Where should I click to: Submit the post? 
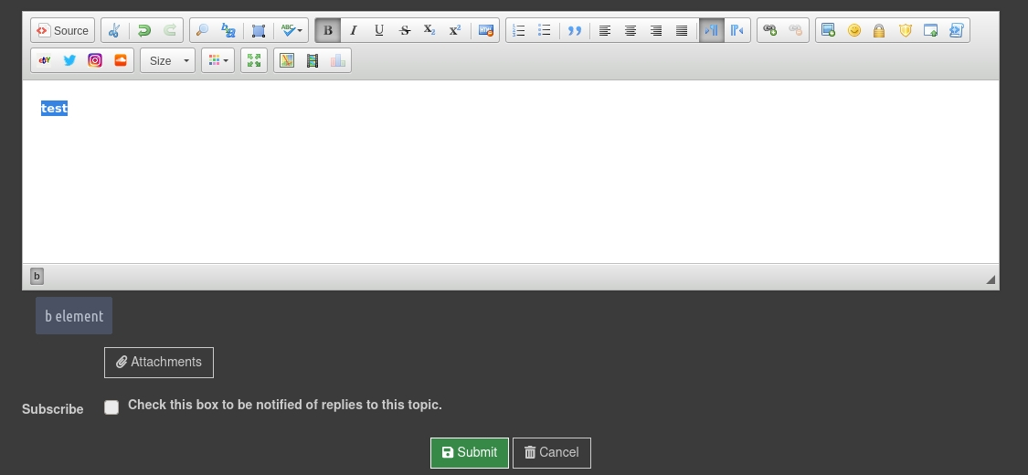pyautogui.click(x=469, y=452)
